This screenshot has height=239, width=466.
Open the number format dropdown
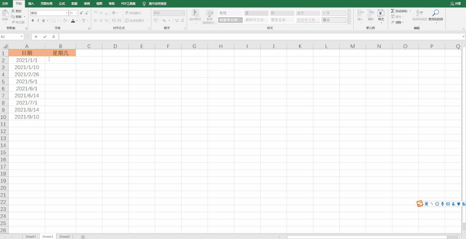[x=183, y=13]
